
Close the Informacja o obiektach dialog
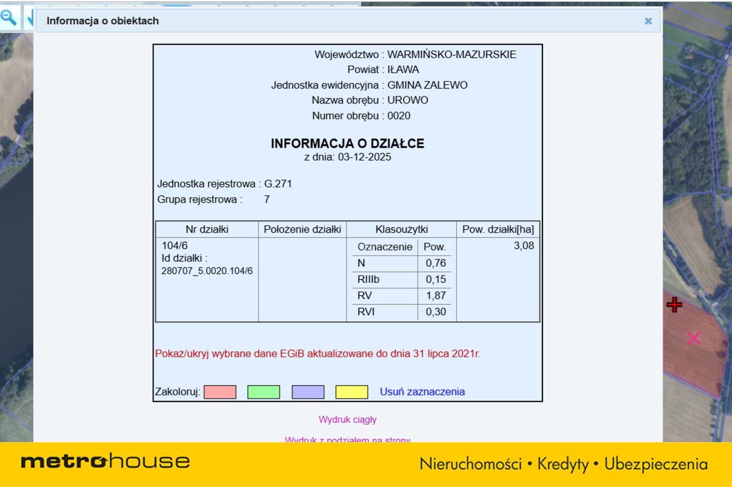click(x=648, y=21)
